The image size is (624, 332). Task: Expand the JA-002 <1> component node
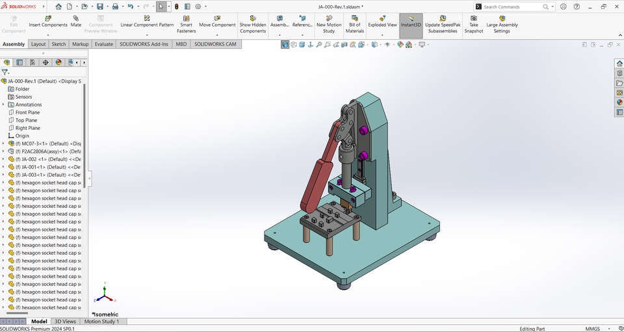[4, 159]
